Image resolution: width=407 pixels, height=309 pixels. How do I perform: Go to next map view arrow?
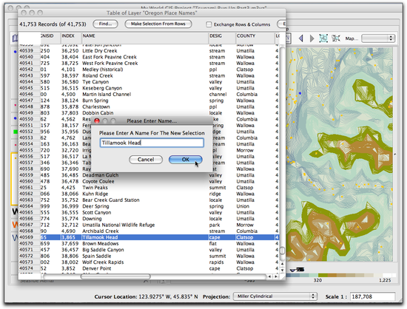tap(312, 38)
